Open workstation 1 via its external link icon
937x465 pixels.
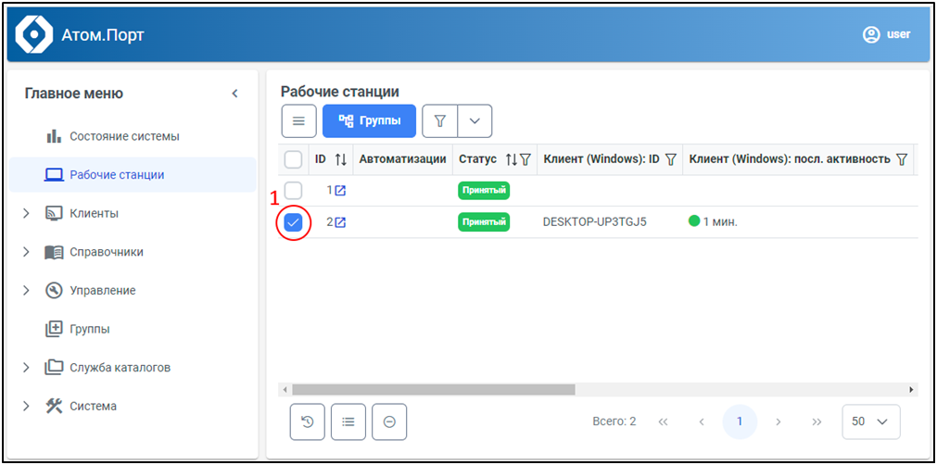point(340,191)
